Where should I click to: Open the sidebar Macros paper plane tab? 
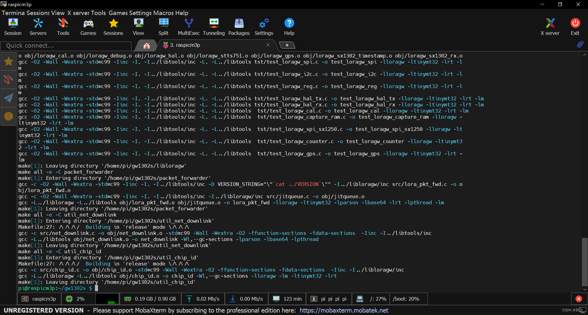pos(9,98)
